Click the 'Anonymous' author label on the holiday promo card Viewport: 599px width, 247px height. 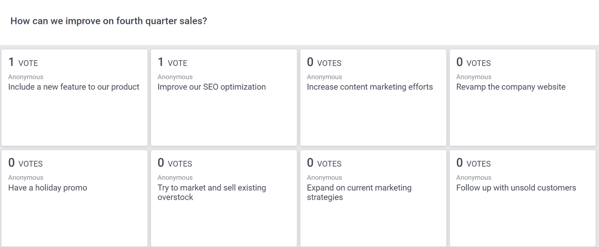click(25, 178)
